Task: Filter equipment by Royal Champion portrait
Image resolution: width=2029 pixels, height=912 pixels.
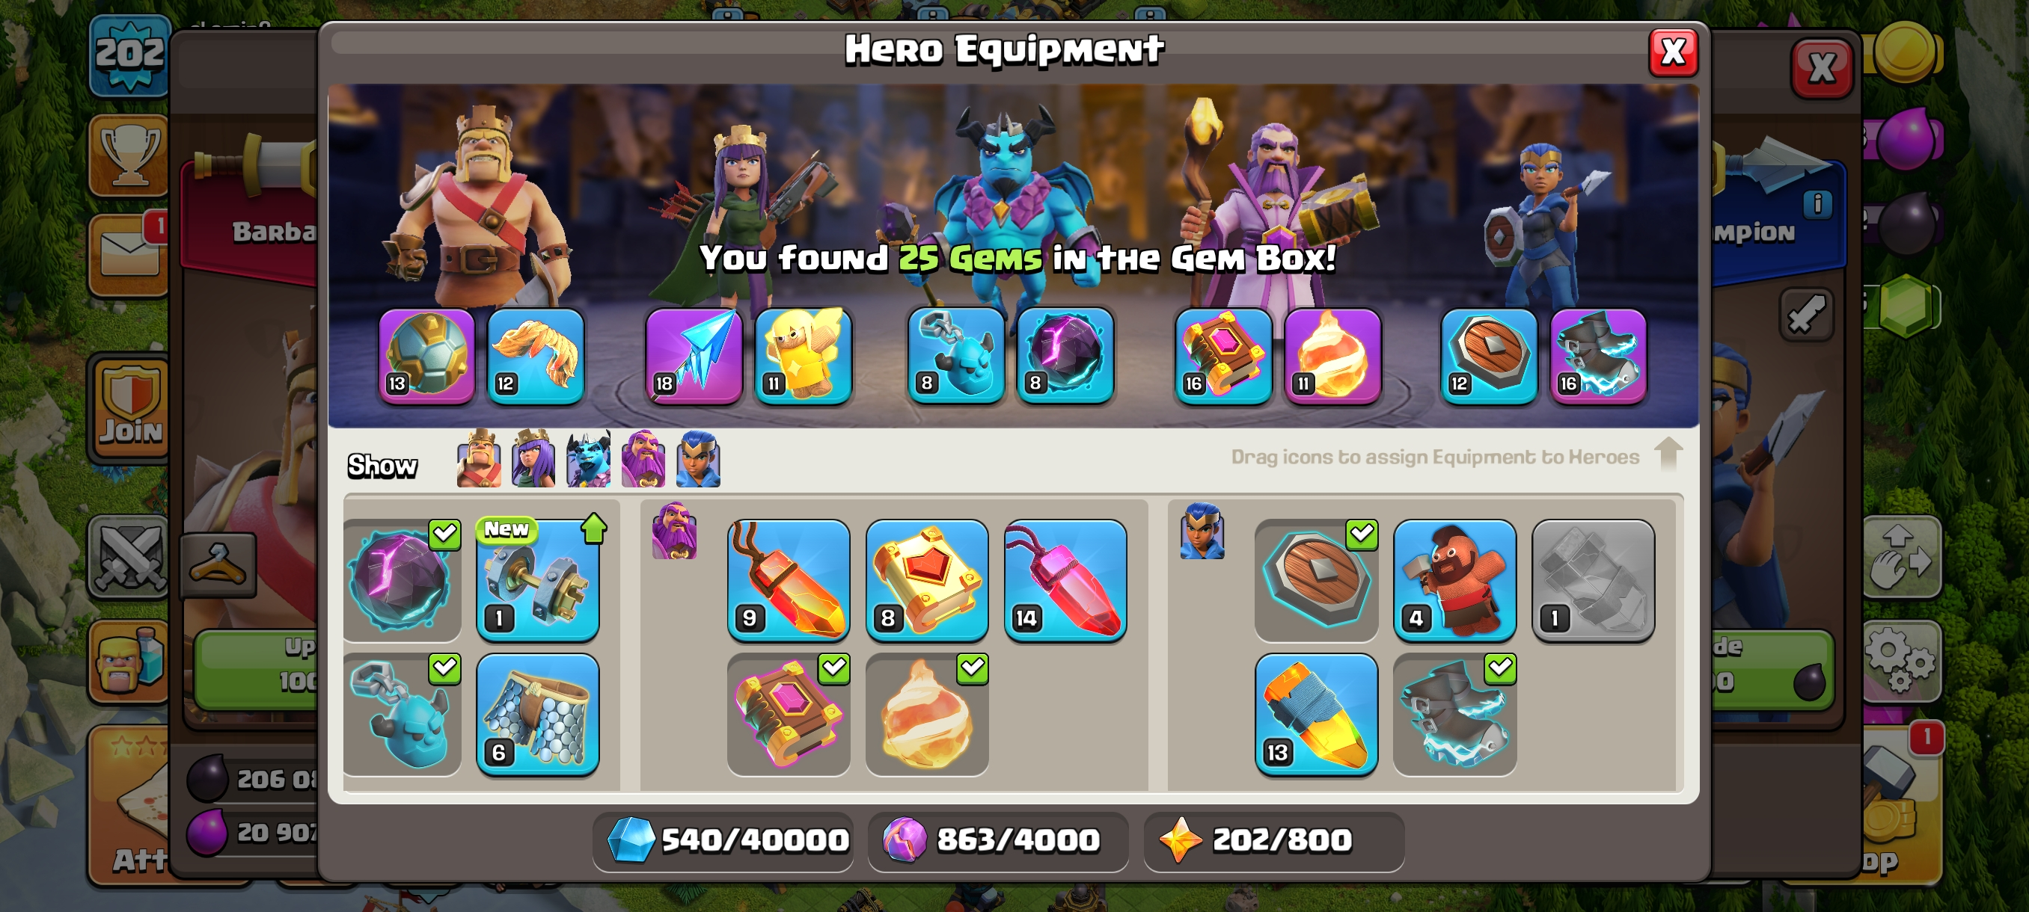Action: click(x=699, y=459)
